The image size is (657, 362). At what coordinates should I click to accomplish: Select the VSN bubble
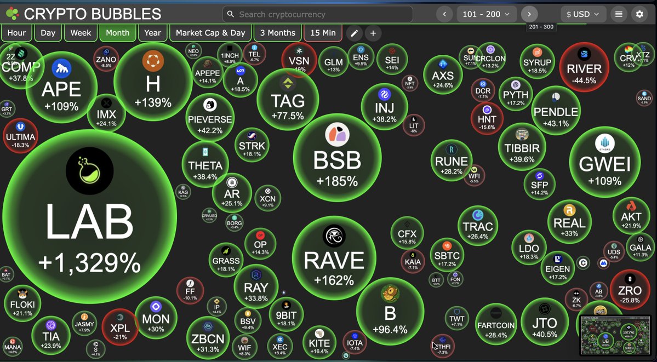pos(299,60)
